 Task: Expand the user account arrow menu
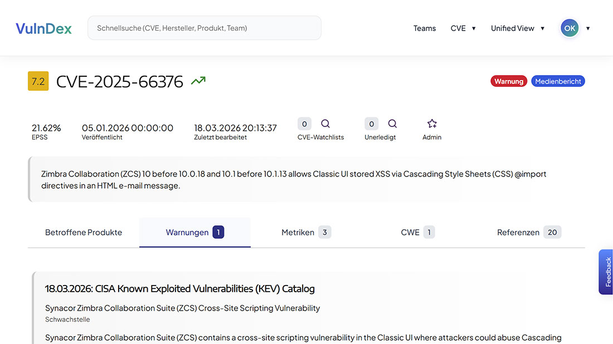[x=587, y=28]
